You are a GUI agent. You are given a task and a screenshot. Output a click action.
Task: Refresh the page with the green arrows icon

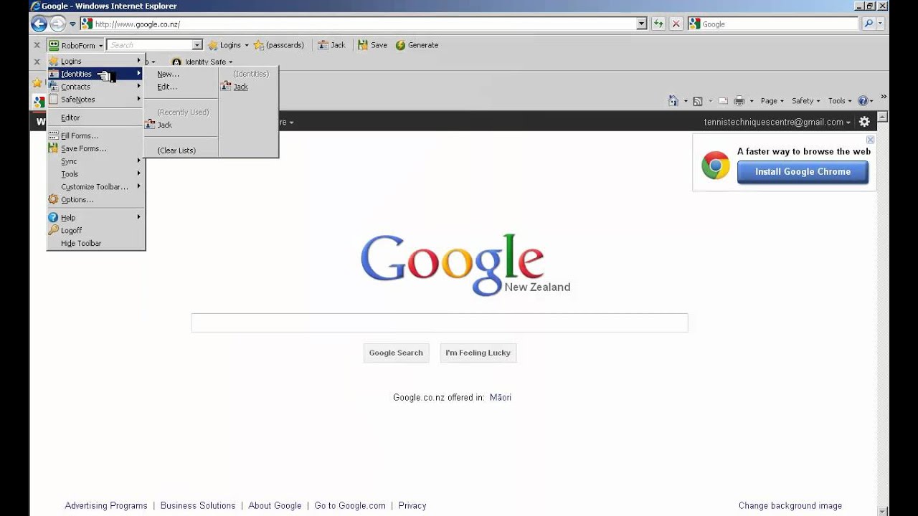(x=658, y=24)
